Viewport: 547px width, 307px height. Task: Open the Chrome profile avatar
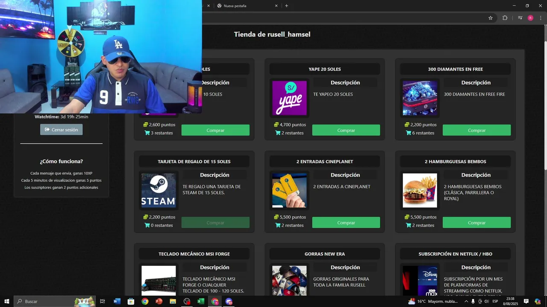pos(530,18)
